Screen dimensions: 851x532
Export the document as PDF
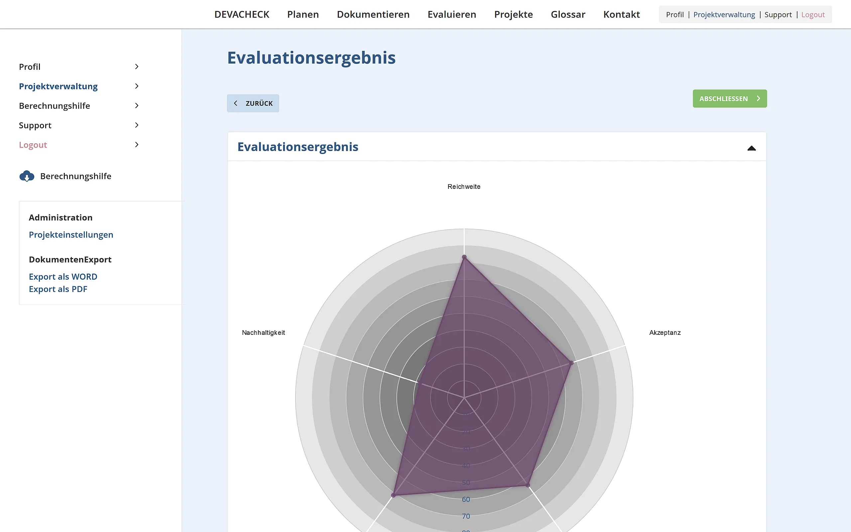[x=58, y=289]
